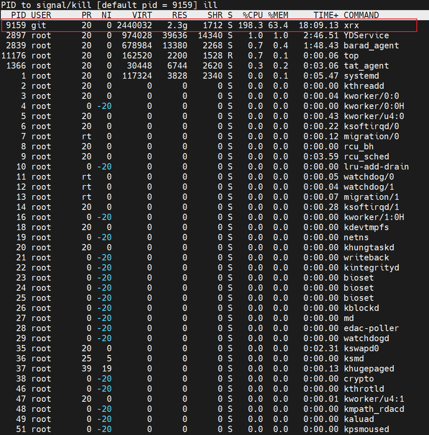Select the kworker/0:0H command
429x435 pixels.
click(374, 106)
